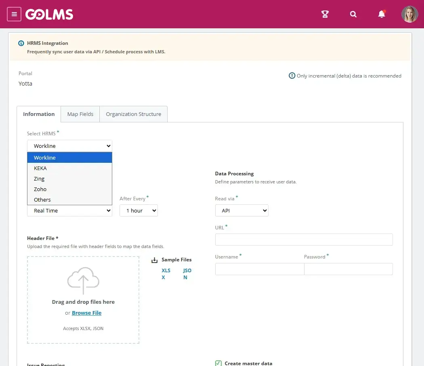Click the incremental data warning icon
424x366 pixels.
(x=292, y=76)
